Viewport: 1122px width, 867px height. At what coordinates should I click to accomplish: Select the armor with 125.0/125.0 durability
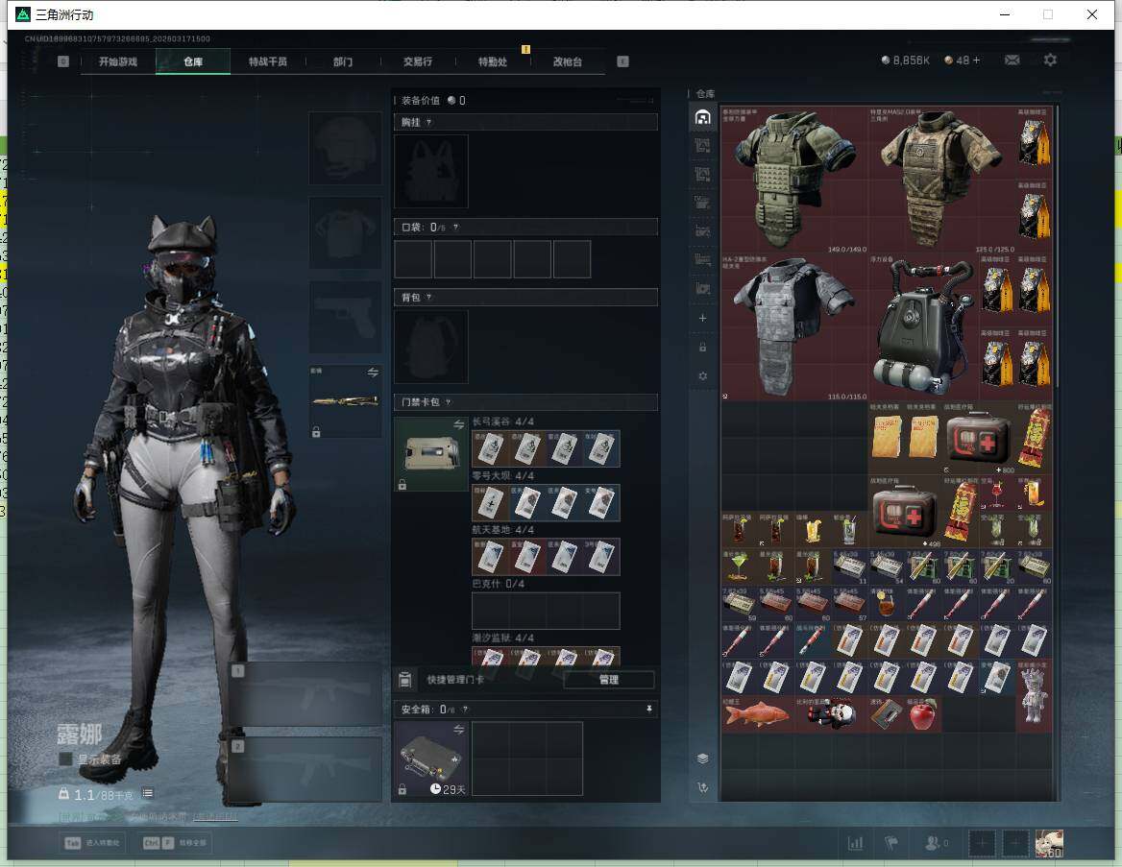click(941, 181)
